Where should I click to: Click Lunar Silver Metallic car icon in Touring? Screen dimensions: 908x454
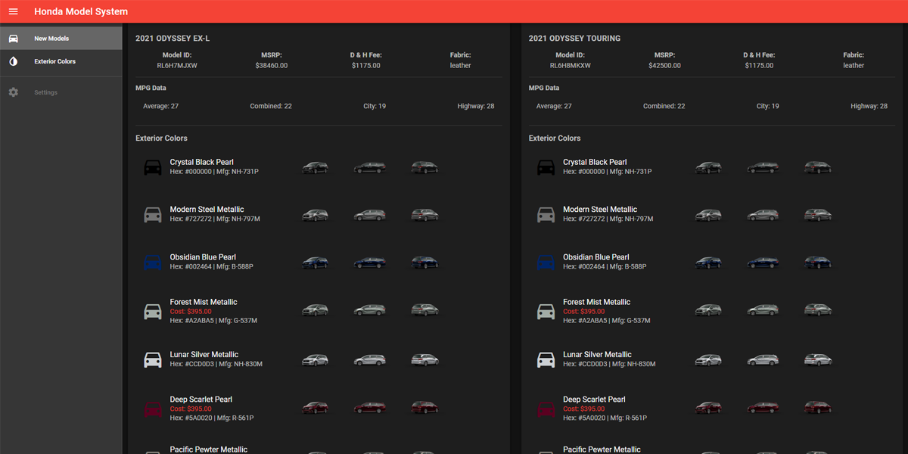click(x=546, y=359)
